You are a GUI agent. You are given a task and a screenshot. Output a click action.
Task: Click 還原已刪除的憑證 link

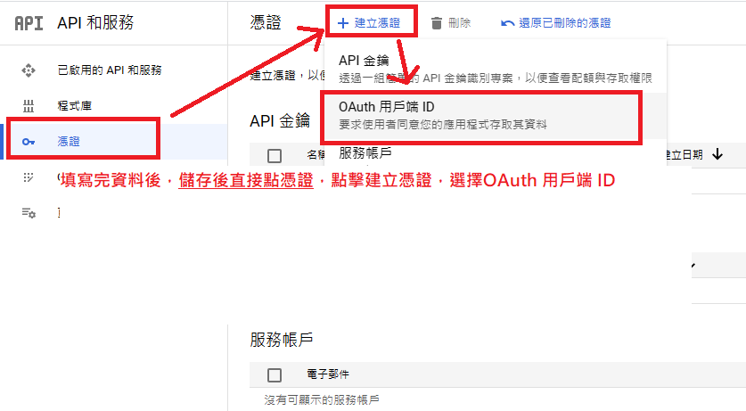coord(556,23)
